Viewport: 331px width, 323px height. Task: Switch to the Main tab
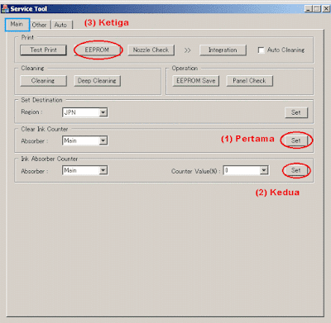tap(17, 24)
